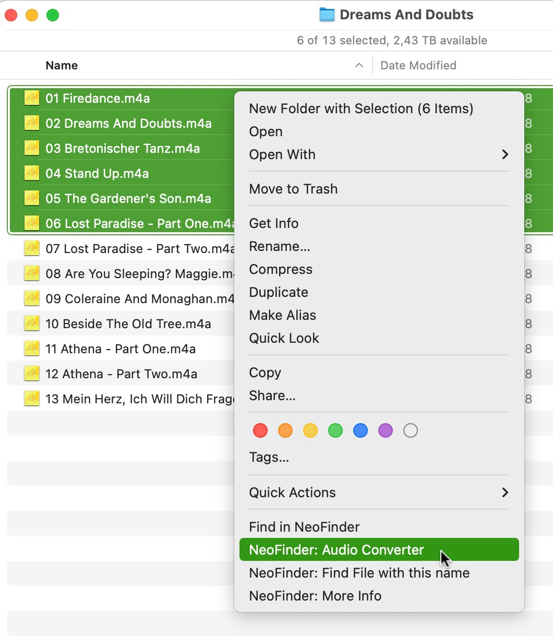Click the Date Modified column header

417,65
